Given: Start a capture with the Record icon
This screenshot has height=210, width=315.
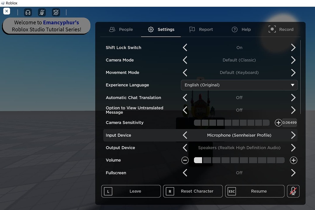Looking at the screenshot, I should point(272,29).
